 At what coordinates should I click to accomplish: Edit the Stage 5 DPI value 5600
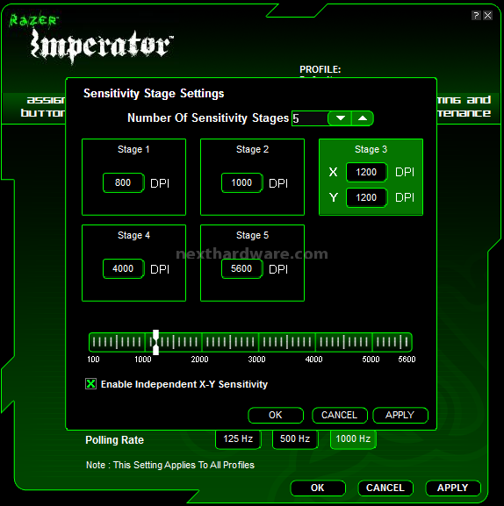[241, 268]
